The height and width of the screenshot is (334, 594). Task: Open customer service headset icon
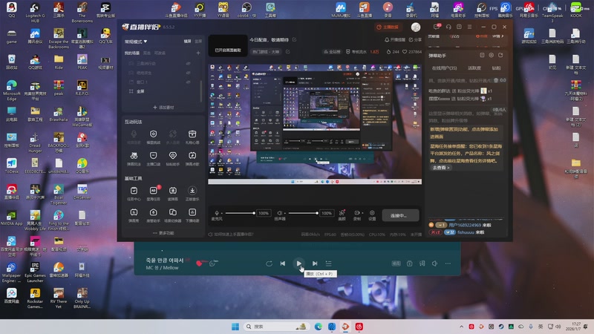448,27
